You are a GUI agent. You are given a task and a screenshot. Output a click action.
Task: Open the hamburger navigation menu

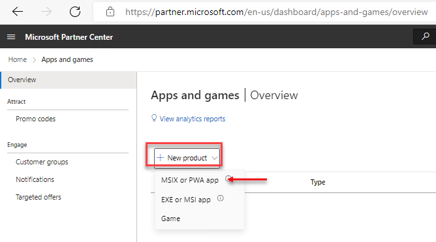tap(11, 37)
